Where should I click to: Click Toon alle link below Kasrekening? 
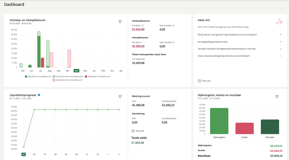140,131
